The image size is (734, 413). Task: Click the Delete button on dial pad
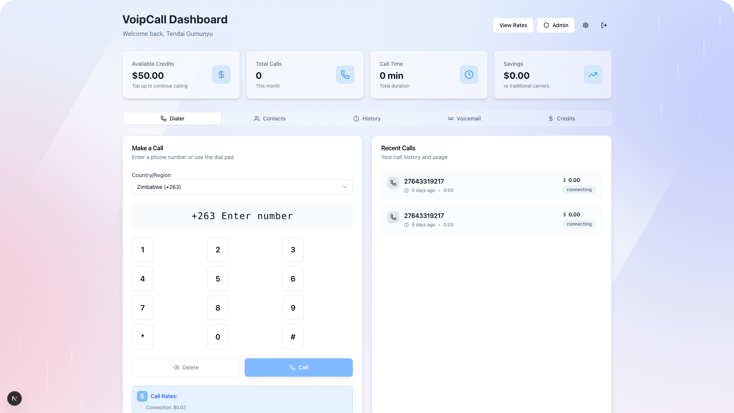[186, 367]
